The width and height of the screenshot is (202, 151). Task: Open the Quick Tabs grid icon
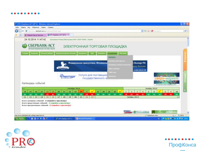coord(20,35)
